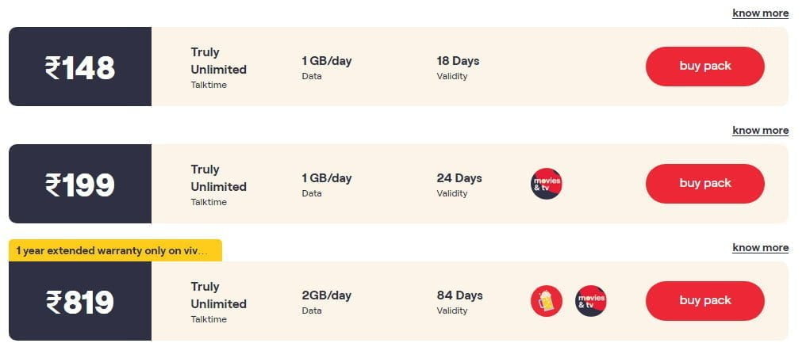Buy the ₹819 pack
Screen dimensions: 810x362
pyautogui.click(x=704, y=301)
